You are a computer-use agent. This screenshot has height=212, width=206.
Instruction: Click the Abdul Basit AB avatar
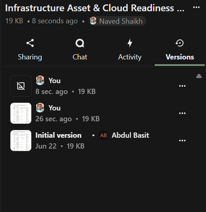click(x=103, y=135)
